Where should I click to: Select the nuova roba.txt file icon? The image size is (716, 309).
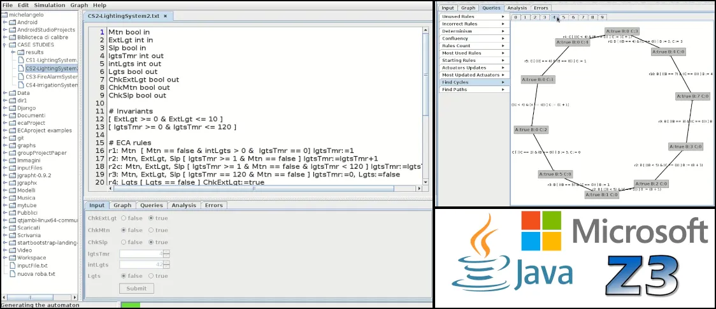13,274
